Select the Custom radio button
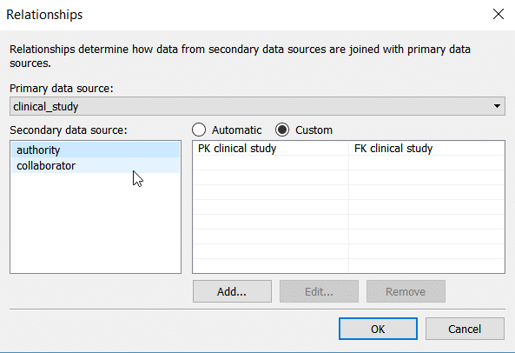Viewport: 515px width, 353px height. click(x=282, y=130)
